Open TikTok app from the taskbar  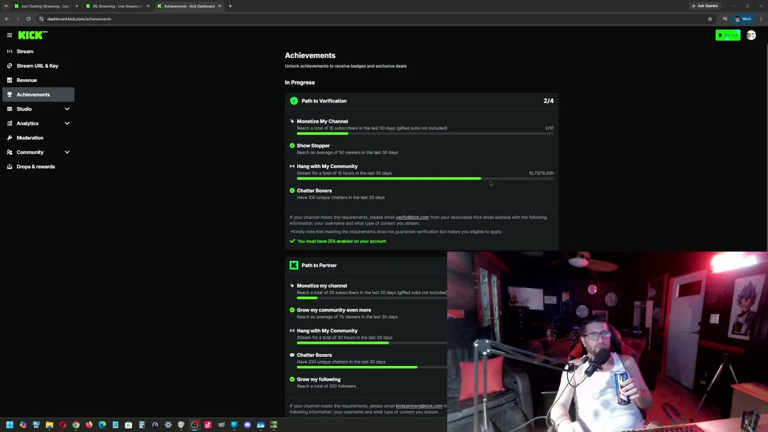tap(208, 425)
